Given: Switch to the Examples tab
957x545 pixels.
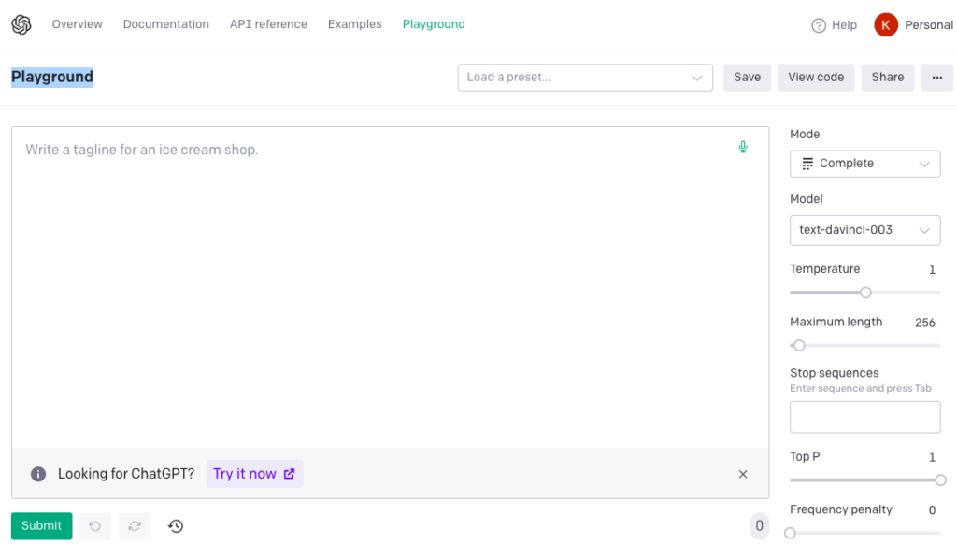Looking at the screenshot, I should (x=354, y=24).
